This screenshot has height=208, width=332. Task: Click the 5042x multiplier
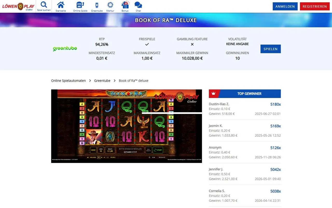[x=275, y=170]
